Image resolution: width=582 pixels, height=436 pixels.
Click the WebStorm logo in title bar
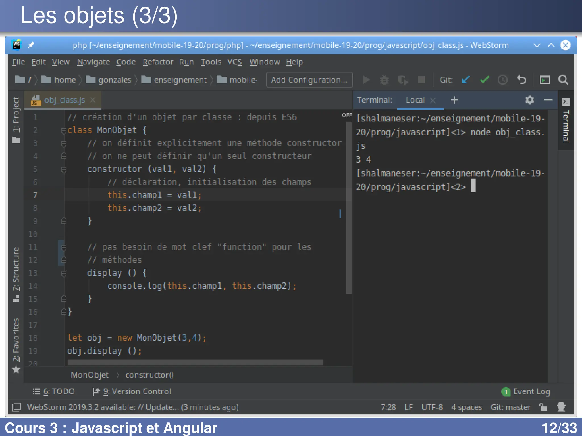[x=17, y=45]
